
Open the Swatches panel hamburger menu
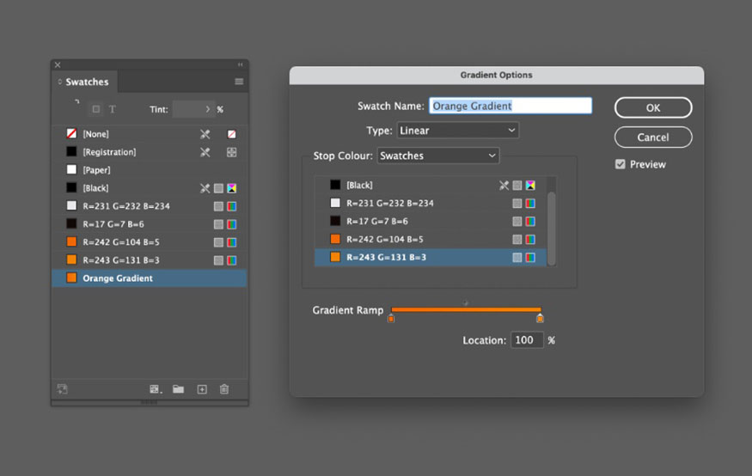tap(239, 82)
